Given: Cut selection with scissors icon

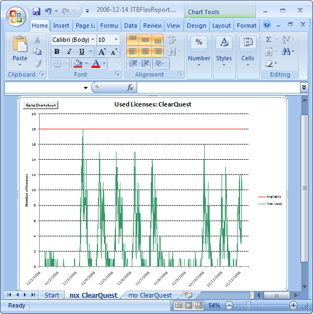Looking at the screenshot, I should pyautogui.click(x=37, y=40).
